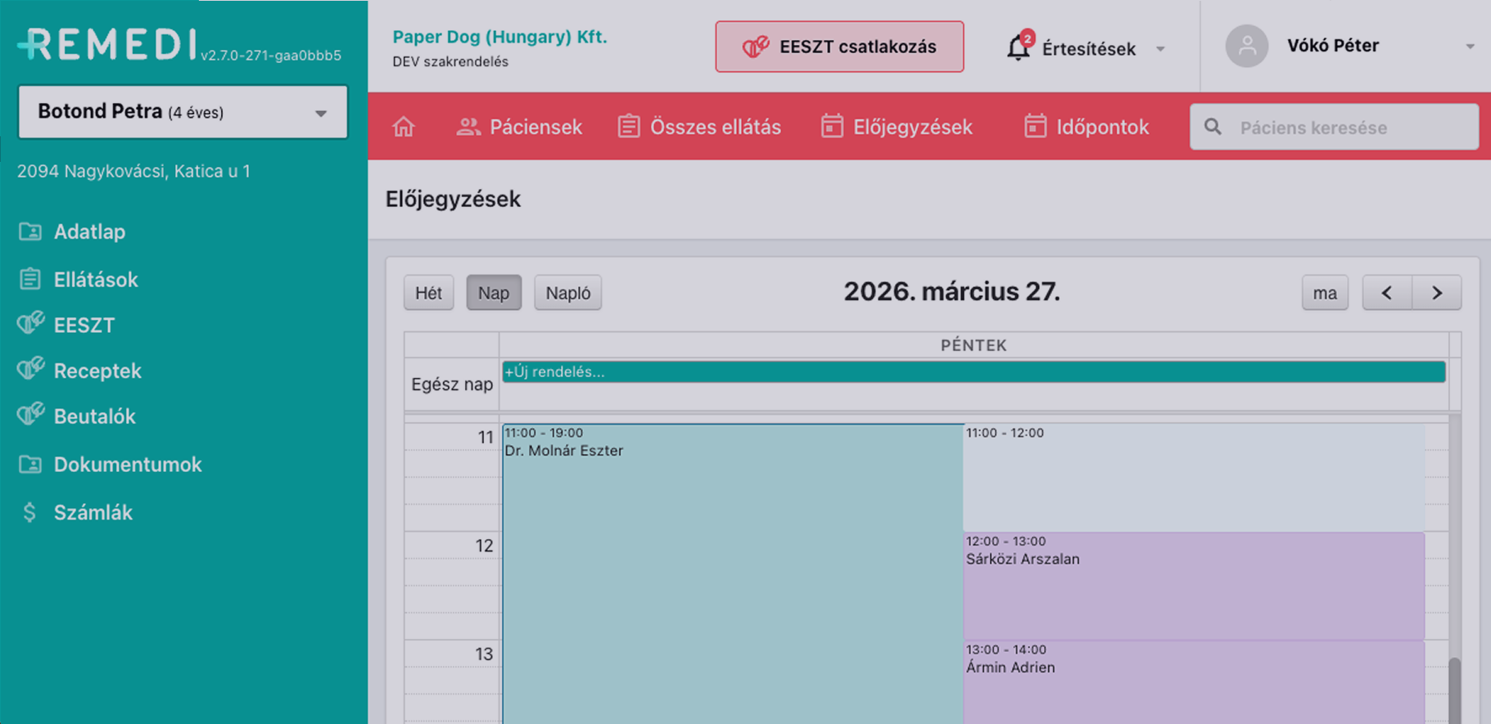The image size is (1491, 724).
Task: Click the 2026. március 27. date title
Action: coord(951,292)
